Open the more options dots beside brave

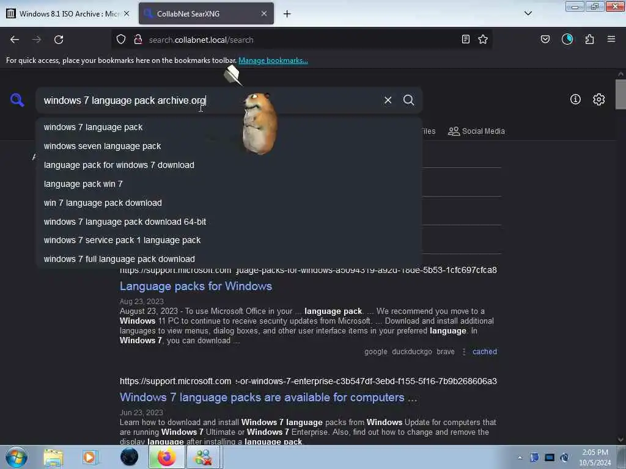pyautogui.click(x=464, y=352)
